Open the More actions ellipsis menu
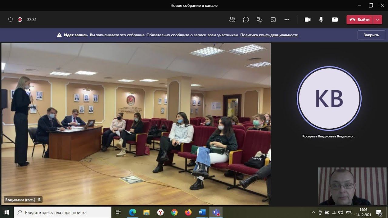The width and height of the screenshot is (388, 218). pyautogui.click(x=287, y=20)
